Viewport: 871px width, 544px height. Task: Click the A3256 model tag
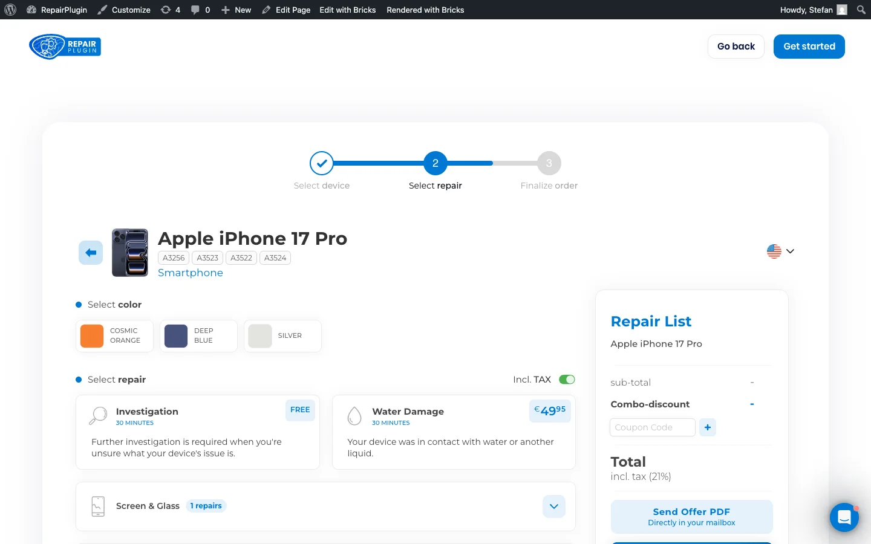[x=174, y=258]
